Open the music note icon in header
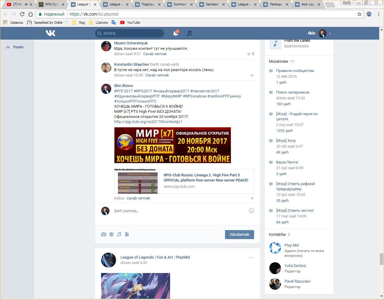Screen dimensions: 384x300 point(189,33)
